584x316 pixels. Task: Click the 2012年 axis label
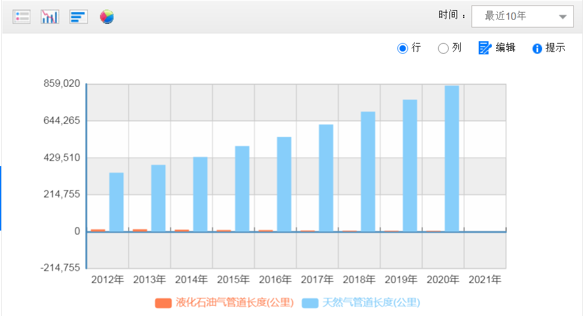[108, 280]
